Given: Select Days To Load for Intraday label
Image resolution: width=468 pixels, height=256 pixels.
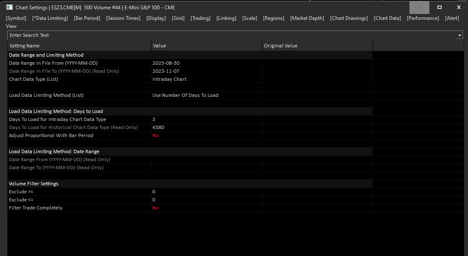Looking at the screenshot, I should pyautogui.click(x=58, y=119).
